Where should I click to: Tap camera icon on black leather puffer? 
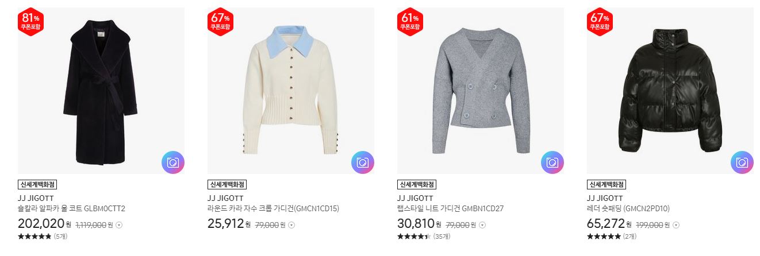[742, 162]
